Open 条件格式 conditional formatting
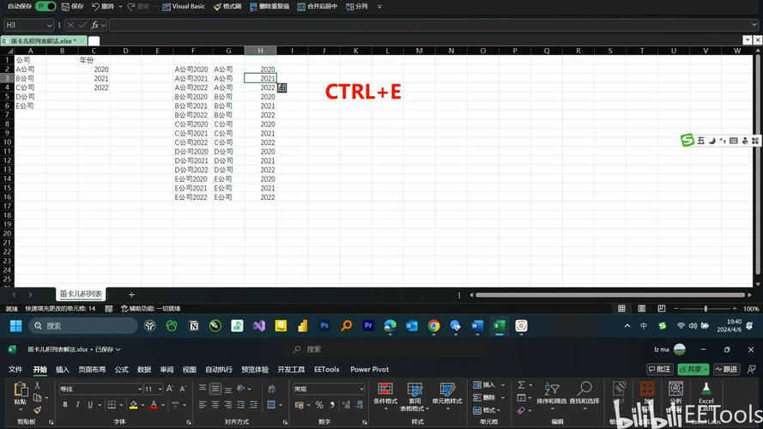Viewport: 763px width, 429px height. click(x=385, y=396)
